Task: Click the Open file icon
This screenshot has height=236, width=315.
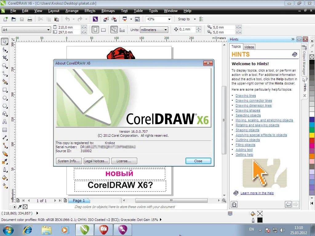Action: pyautogui.click(x=14, y=19)
